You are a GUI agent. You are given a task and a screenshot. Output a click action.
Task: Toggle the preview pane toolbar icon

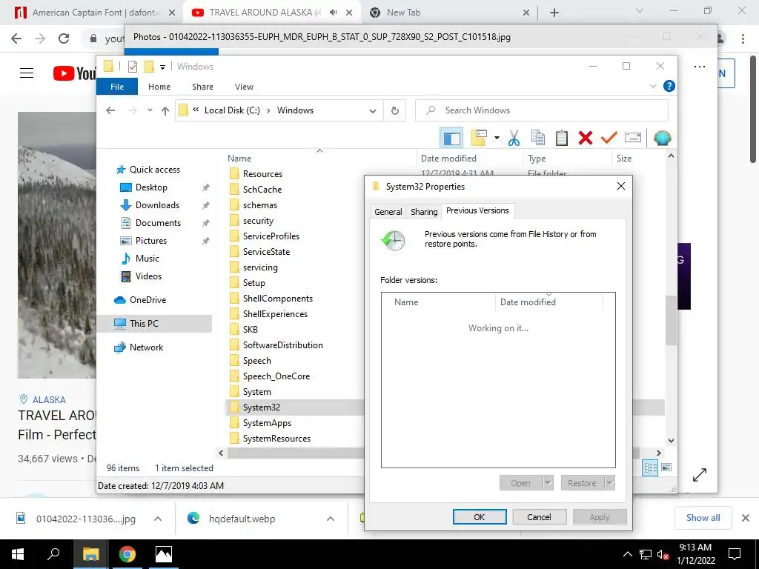[x=451, y=139]
